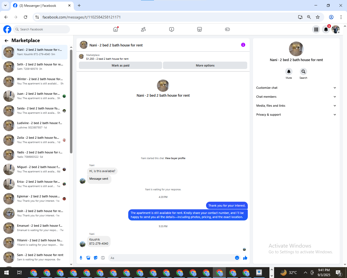Click the Search Facebook field
The image size is (347, 278).
41,29
